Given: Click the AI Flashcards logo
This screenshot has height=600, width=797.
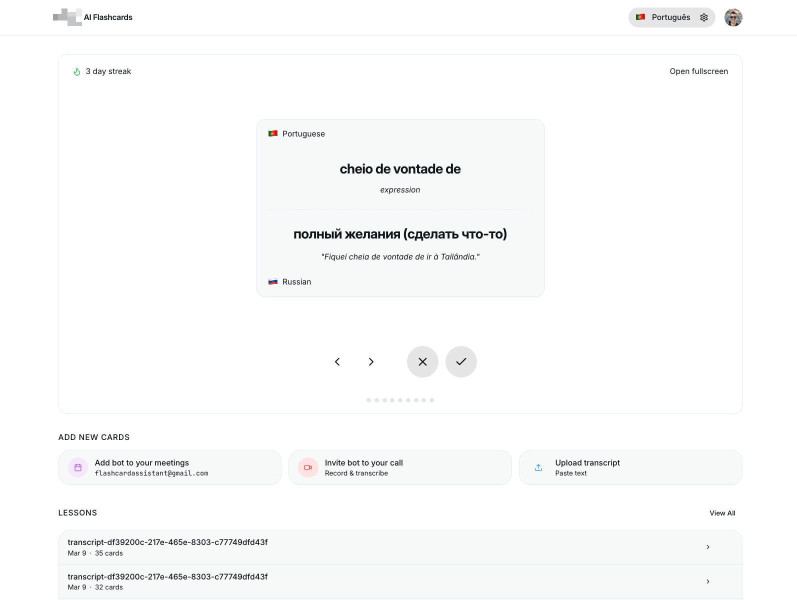Looking at the screenshot, I should pyautogui.click(x=93, y=17).
